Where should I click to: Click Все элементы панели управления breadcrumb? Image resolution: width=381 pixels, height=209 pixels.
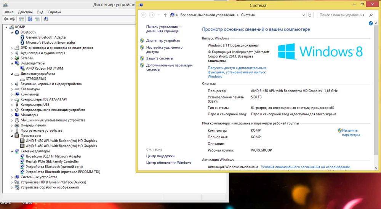pos(208,15)
